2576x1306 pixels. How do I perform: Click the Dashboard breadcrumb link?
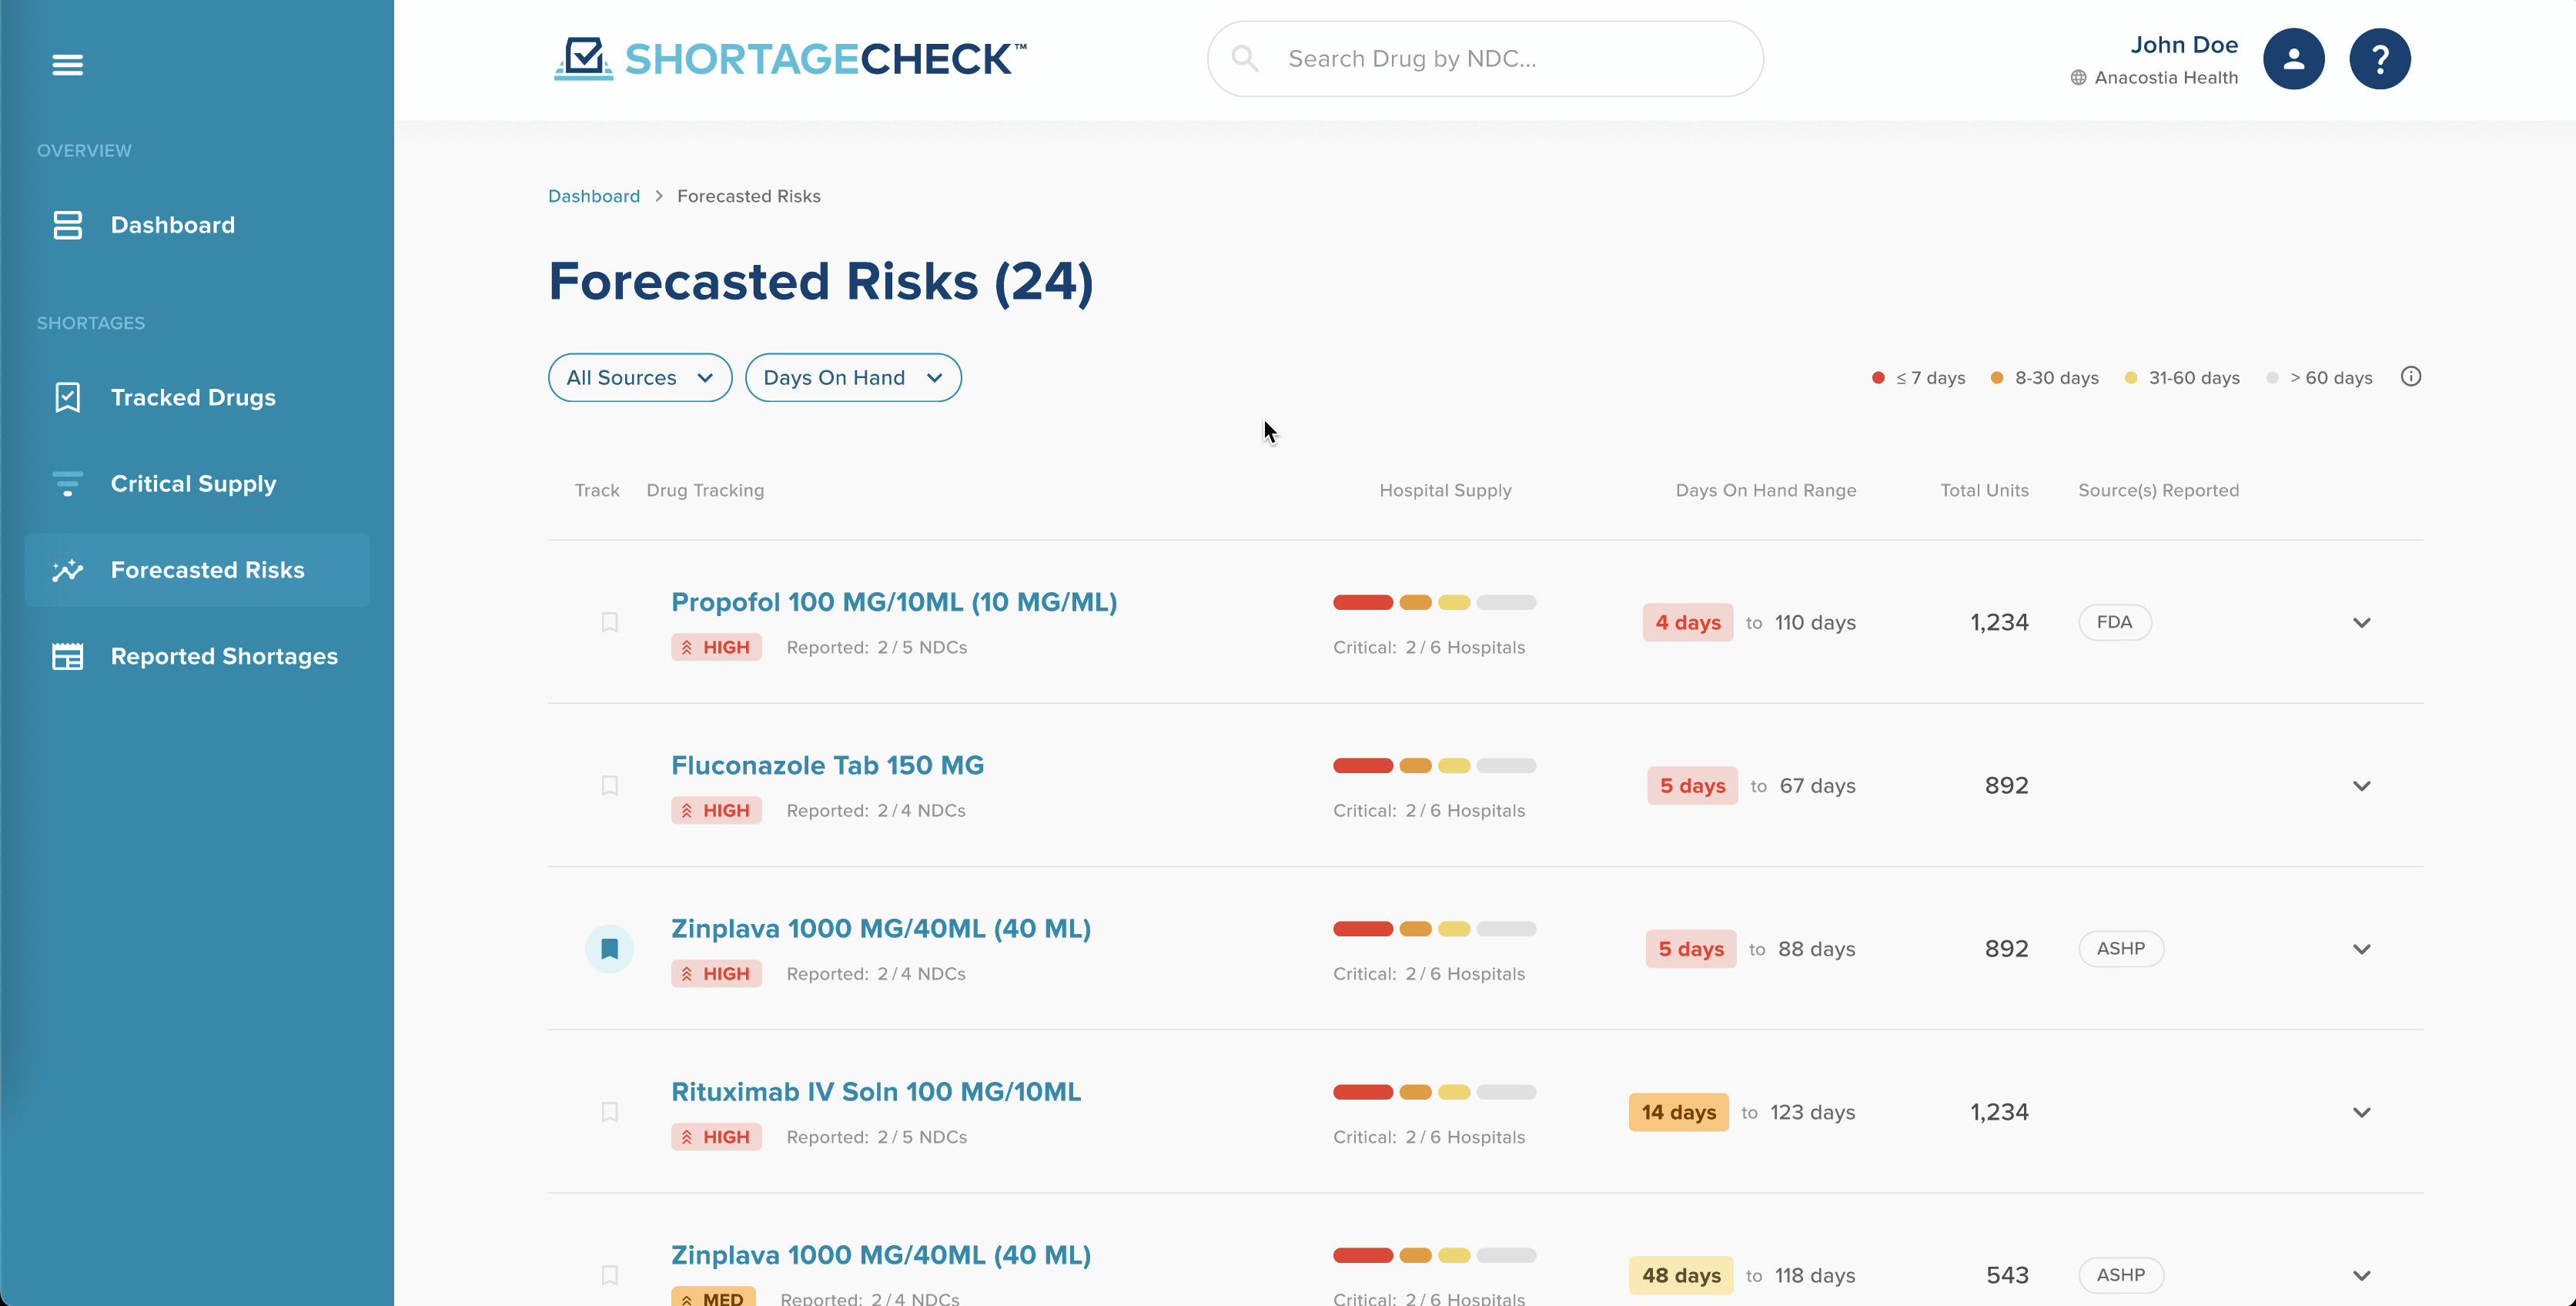(x=594, y=196)
